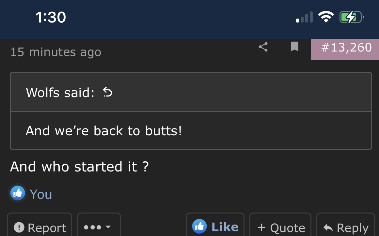Tap the cellular signal bars

(304, 18)
